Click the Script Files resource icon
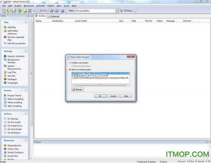Image resolution: width=211 pixels, height=163 pixels. click(x=5, y=156)
